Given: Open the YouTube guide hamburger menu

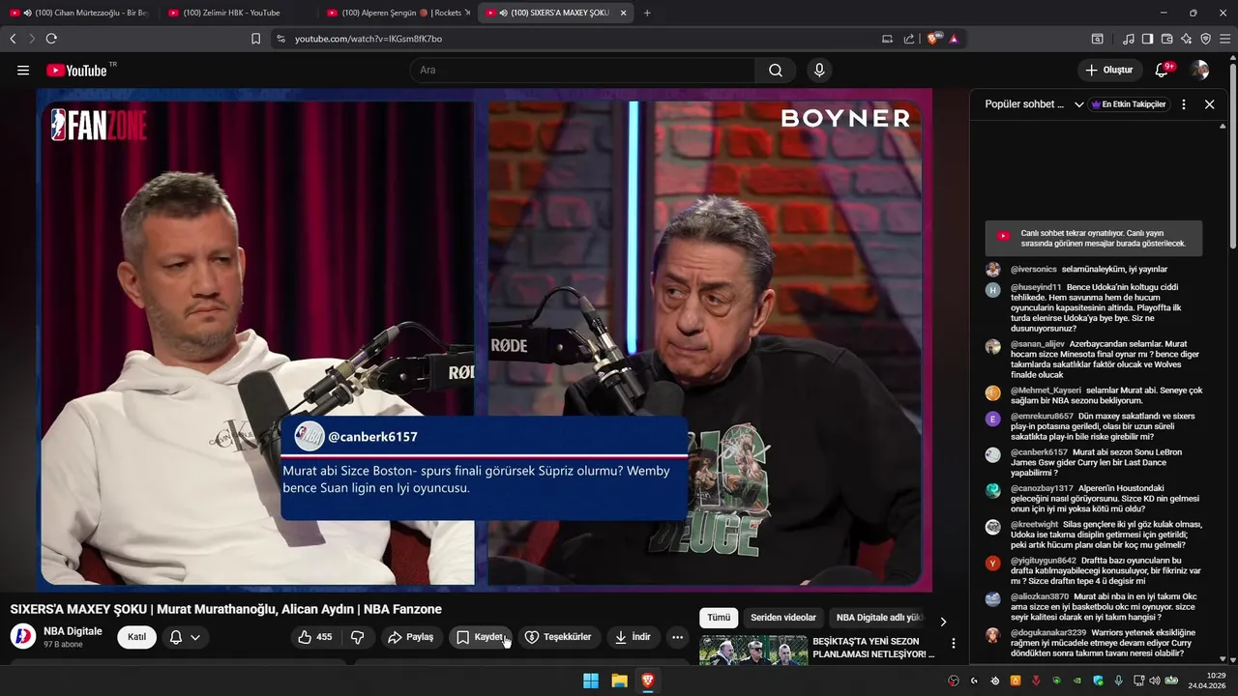Looking at the screenshot, I should coord(23,70).
